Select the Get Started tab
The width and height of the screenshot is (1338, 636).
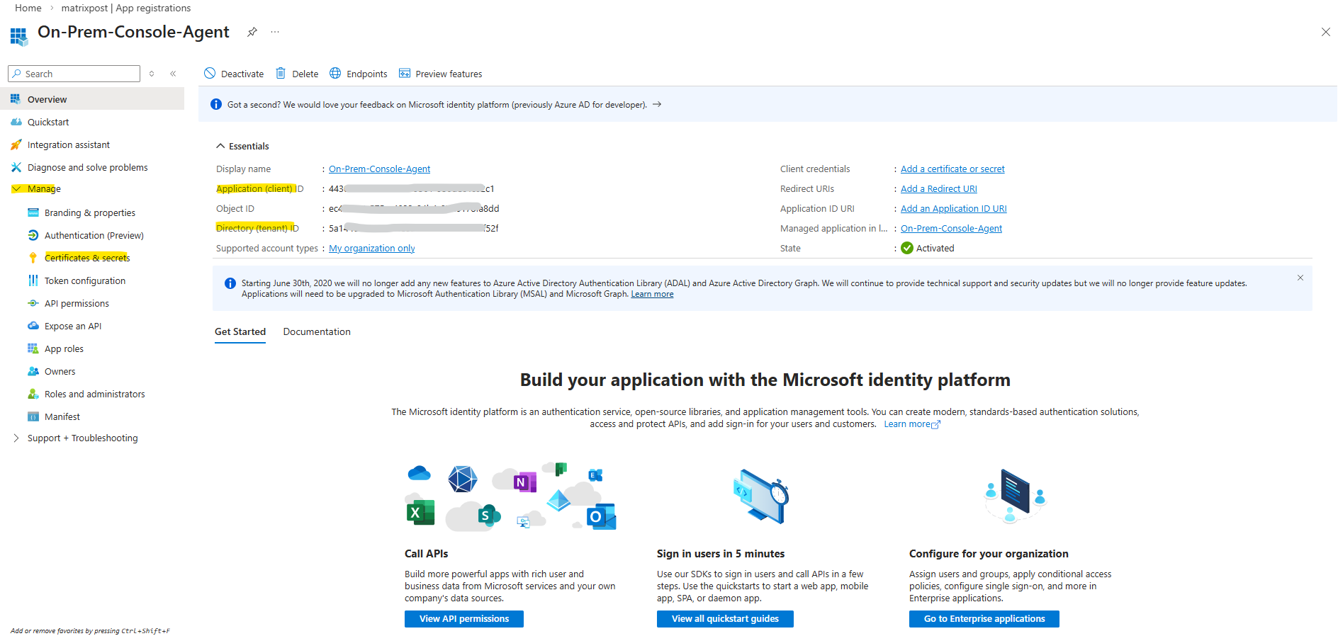[240, 332]
